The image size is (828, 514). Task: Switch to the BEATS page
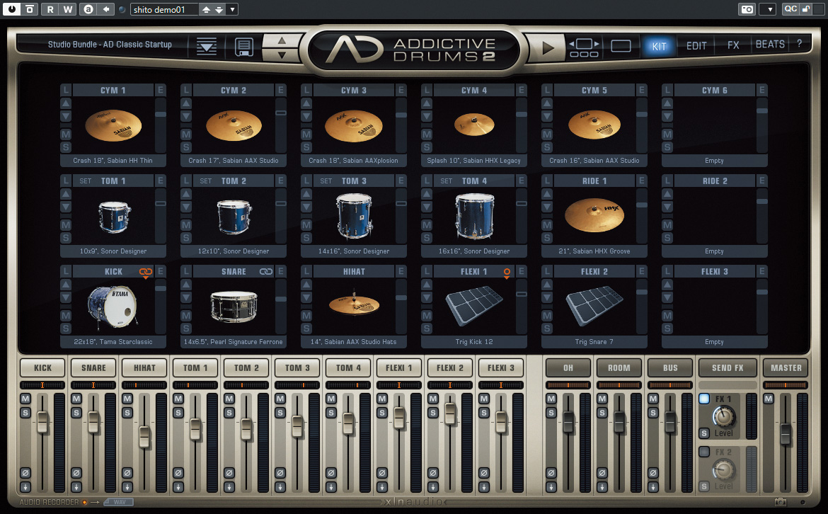[770, 45]
